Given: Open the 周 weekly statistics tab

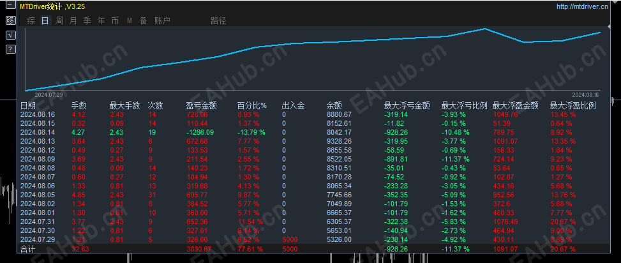Looking at the screenshot, I should [59, 20].
